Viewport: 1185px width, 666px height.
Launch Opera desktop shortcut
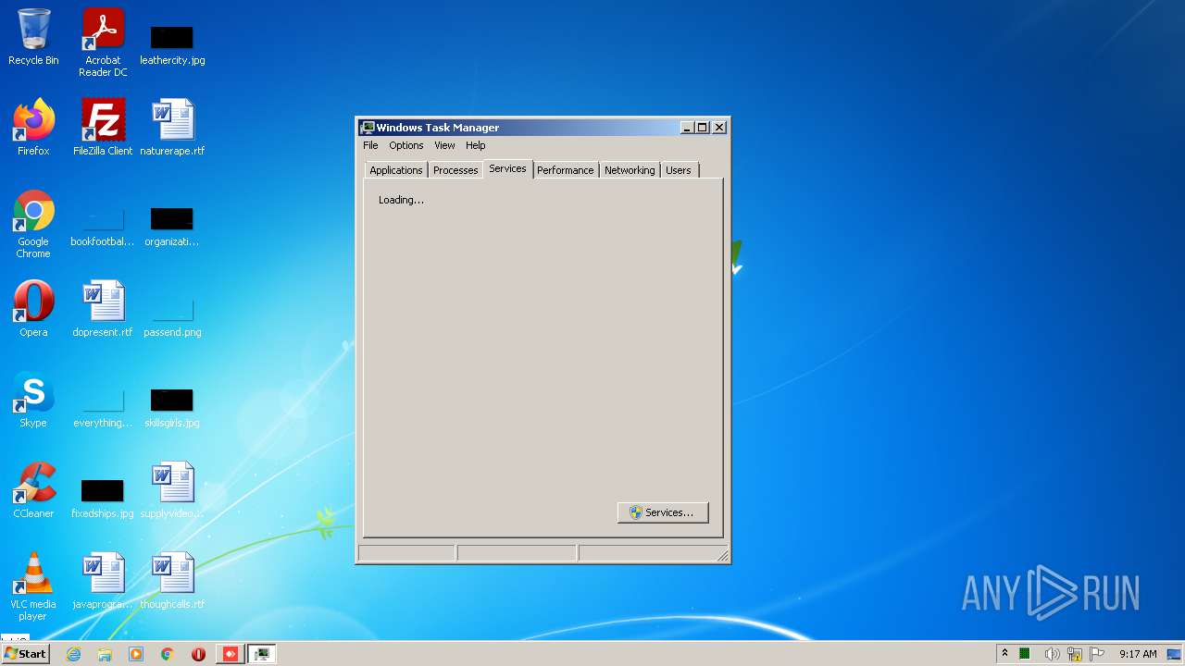coord(33,309)
